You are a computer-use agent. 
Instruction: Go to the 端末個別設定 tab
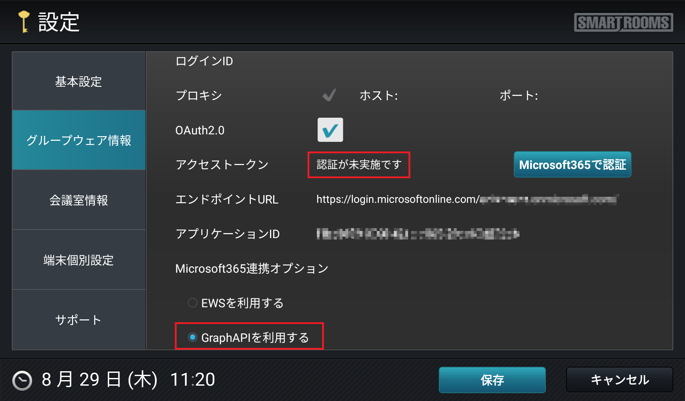coord(79,260)
